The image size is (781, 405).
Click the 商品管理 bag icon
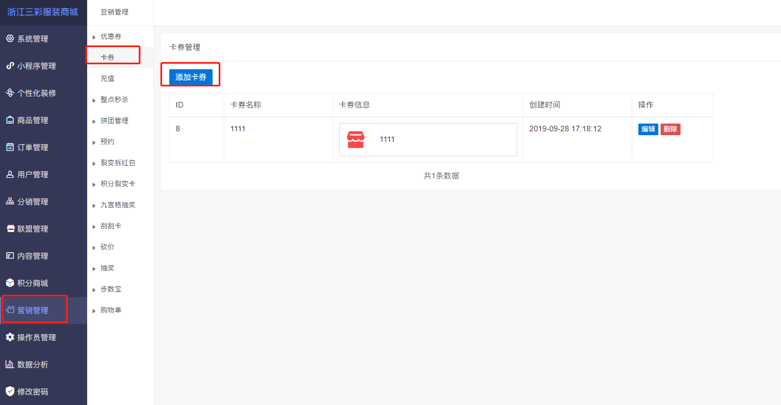tap(9, 120)
